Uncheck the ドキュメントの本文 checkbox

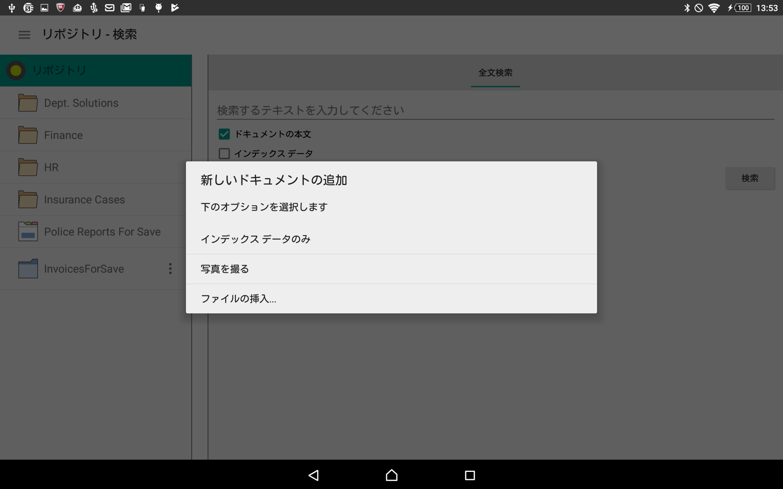coord(224,134)
